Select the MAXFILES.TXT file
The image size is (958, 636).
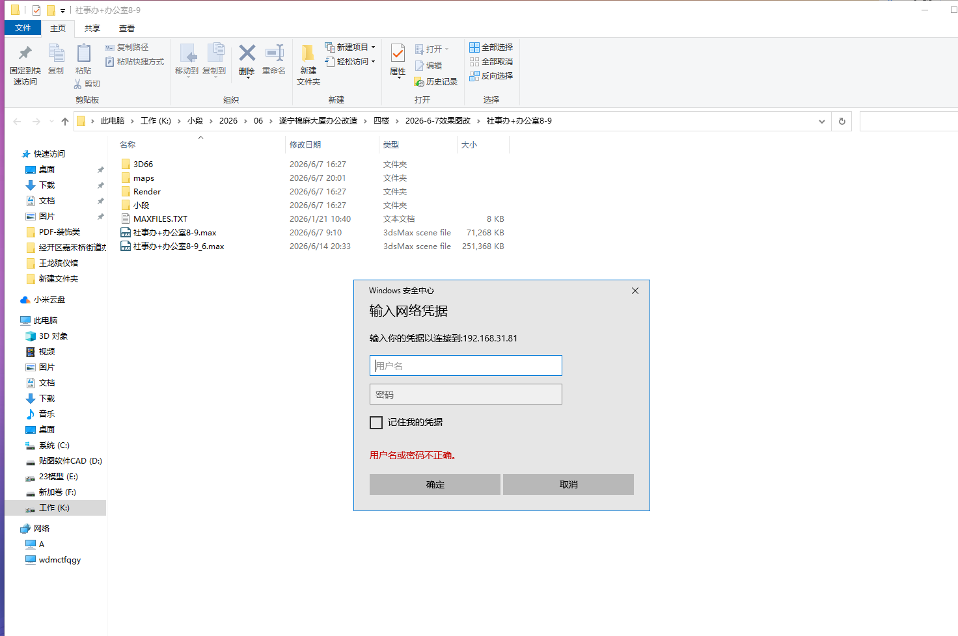pos(160,219)
